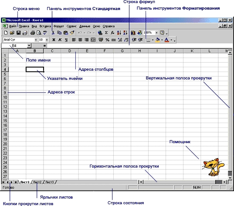The height and width of the screenshot is (206, 234).
Task: Click the AutoSum sigma icon
Action: (106, 33)
